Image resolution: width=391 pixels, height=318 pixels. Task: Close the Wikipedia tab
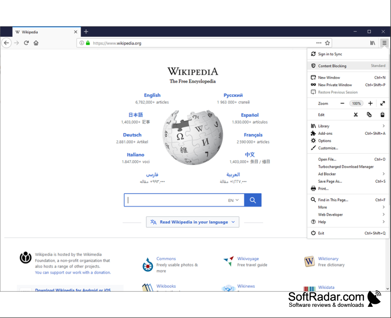(x=76, y=32)
